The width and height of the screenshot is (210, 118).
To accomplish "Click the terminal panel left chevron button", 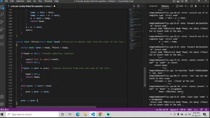I will [x=204, y=6].
